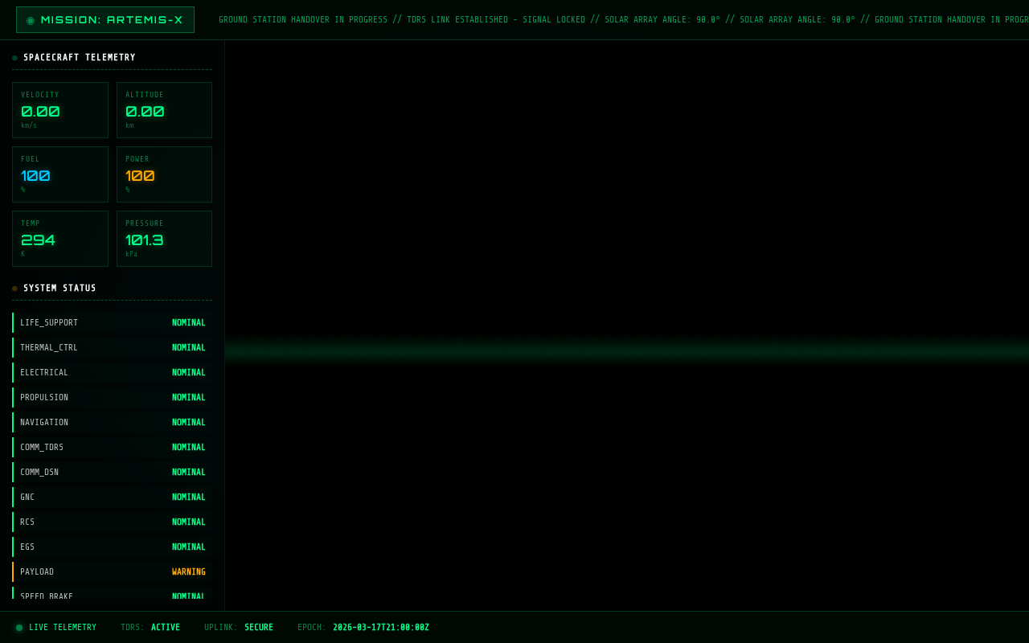Select the LIFE_SUPPORT status row
Screen dimensions: 1029x643
click(x=112, y=323)
